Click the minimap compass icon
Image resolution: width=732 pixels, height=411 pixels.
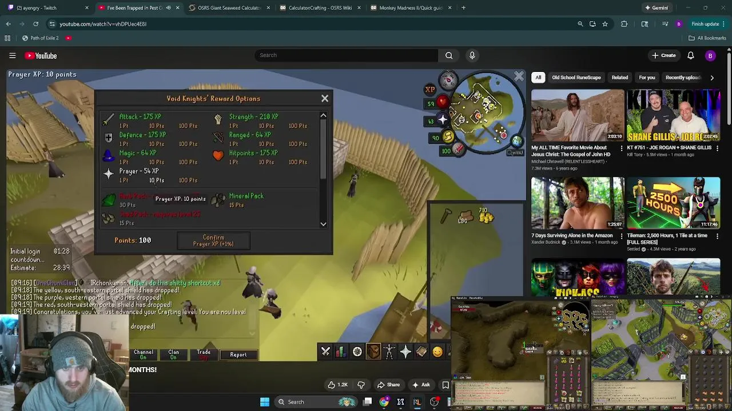pyautogui.click(x=448, y=79)
